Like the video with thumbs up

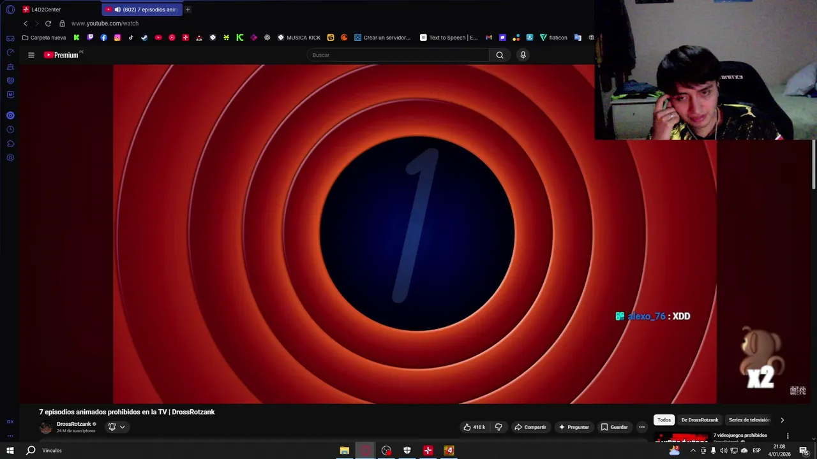474,427
